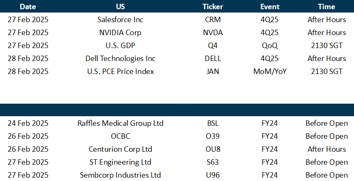Select Raffles Medical Group Ltd cell

[121, 123]
